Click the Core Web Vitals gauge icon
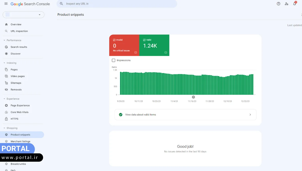302x171 pixels. [x=6, y=112]
